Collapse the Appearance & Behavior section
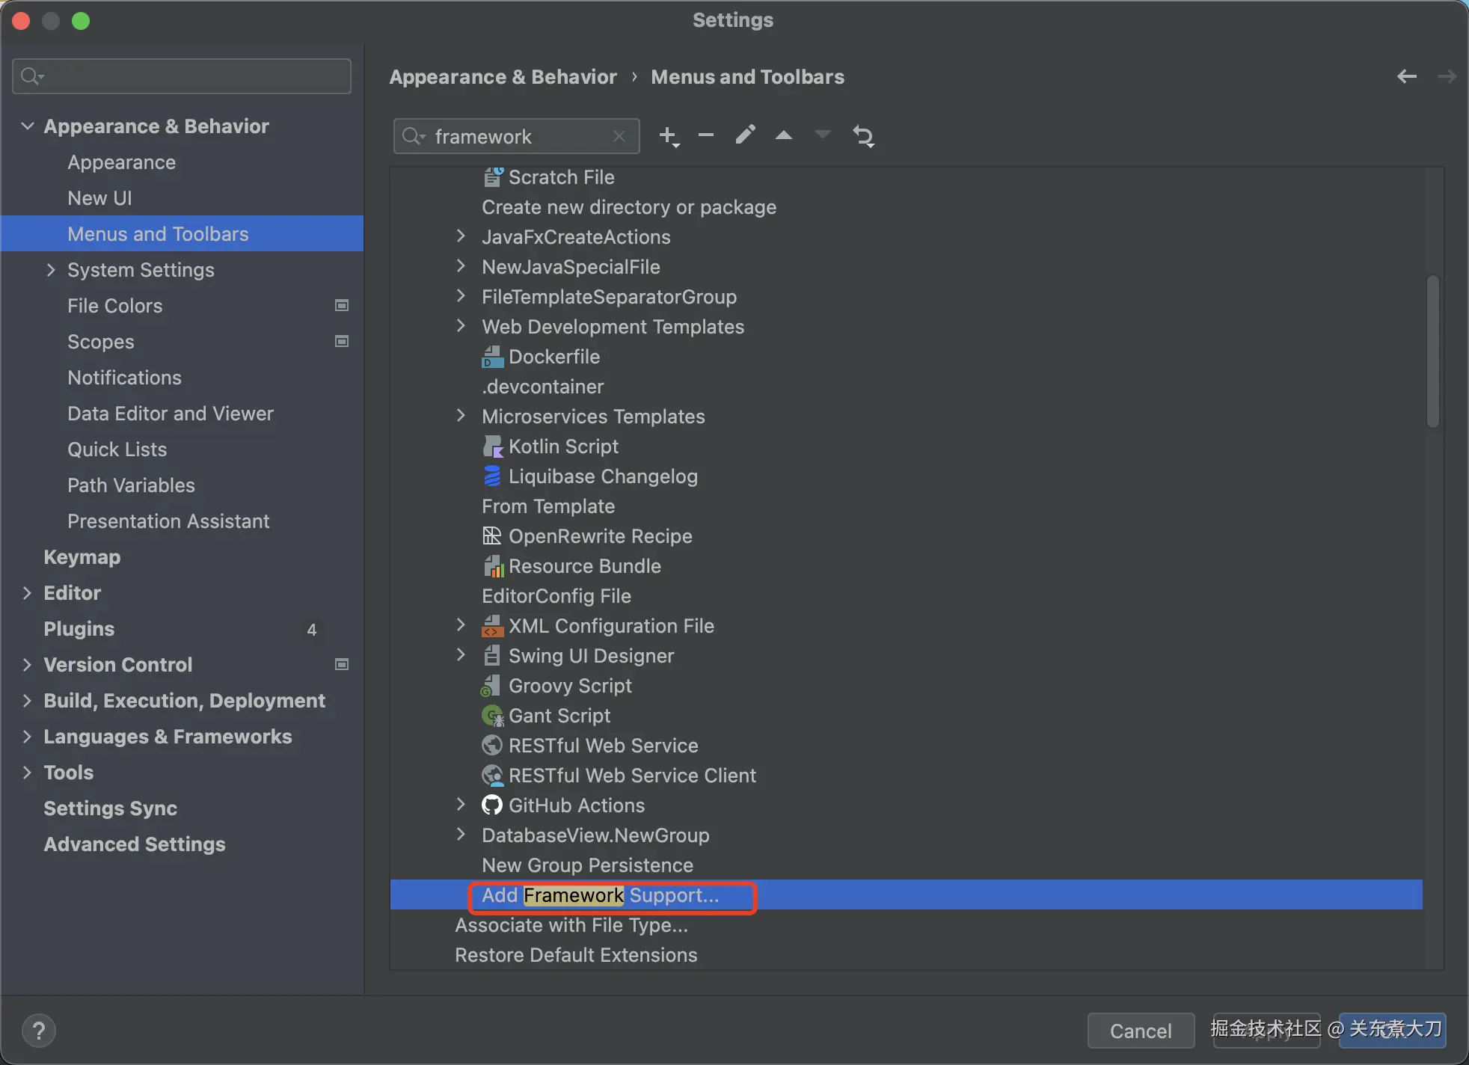The height and width of the screenshot is (1065, 1469). point(28,126)
